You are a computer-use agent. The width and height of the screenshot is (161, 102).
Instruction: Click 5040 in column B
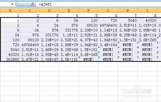coord(10,50)
